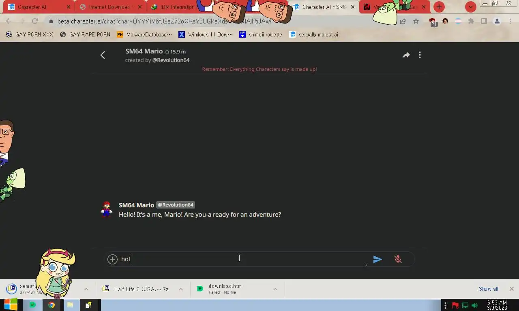
Task: Click the site lock icon in address bar
Action: (x=51, y=21)
